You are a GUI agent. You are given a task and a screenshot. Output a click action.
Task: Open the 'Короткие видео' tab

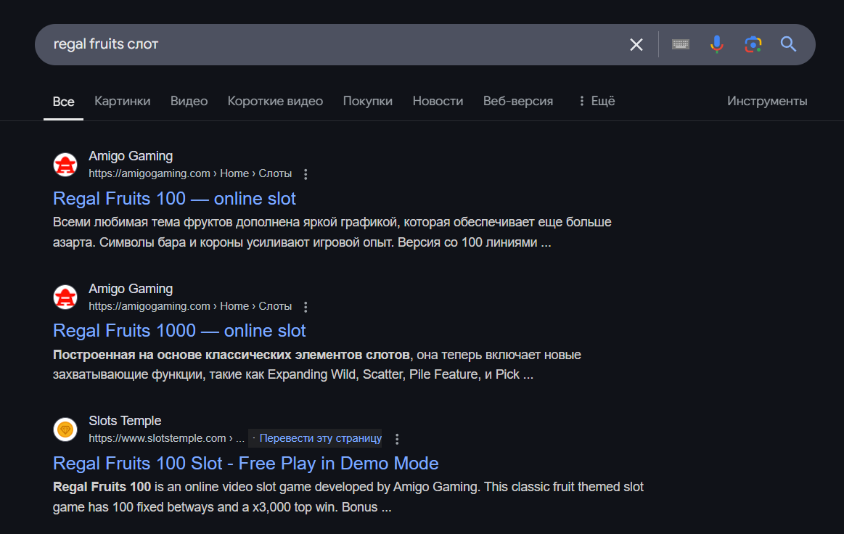[x=275, y=101]
